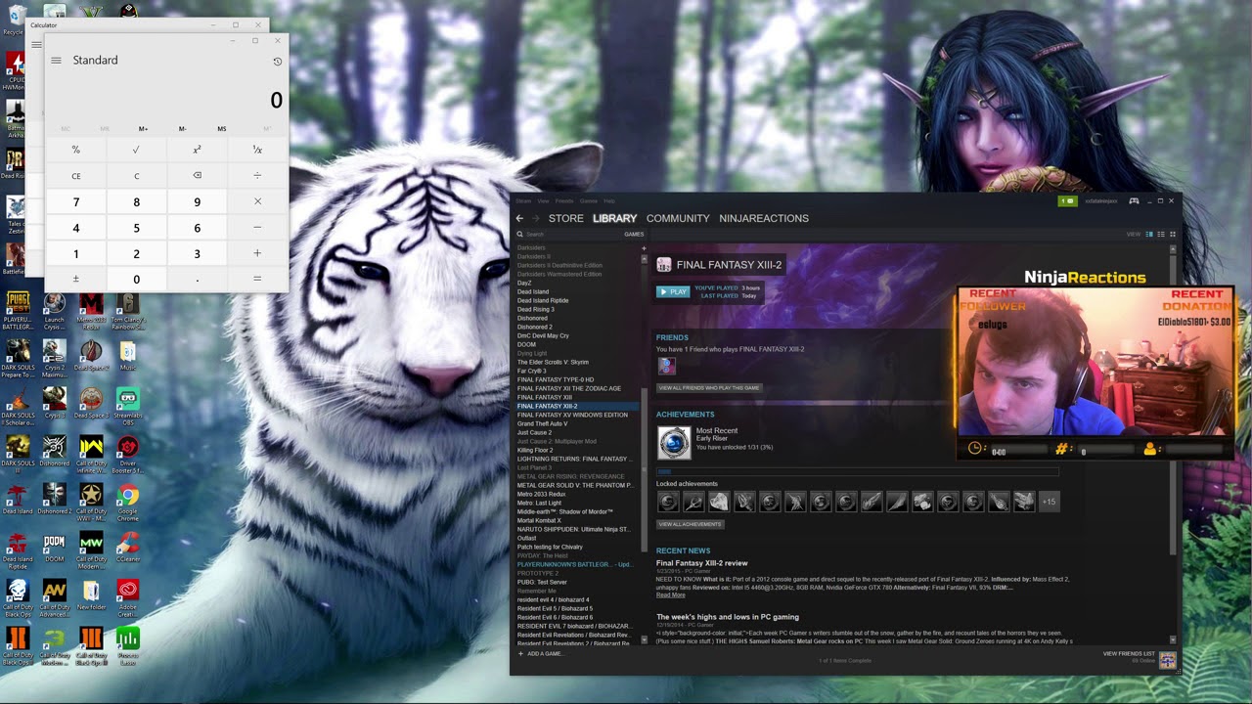This screenshot has height=704, width=1252.
Task: Open the friend avatar under Friends section
Action: tap(666, 366)
